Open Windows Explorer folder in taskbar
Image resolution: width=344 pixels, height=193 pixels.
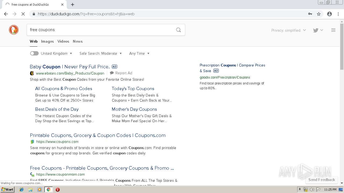coord(30,190)
